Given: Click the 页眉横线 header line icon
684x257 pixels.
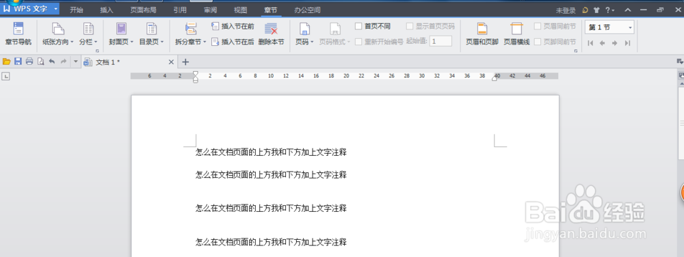Looking at the screenshot, I should 516,29.
